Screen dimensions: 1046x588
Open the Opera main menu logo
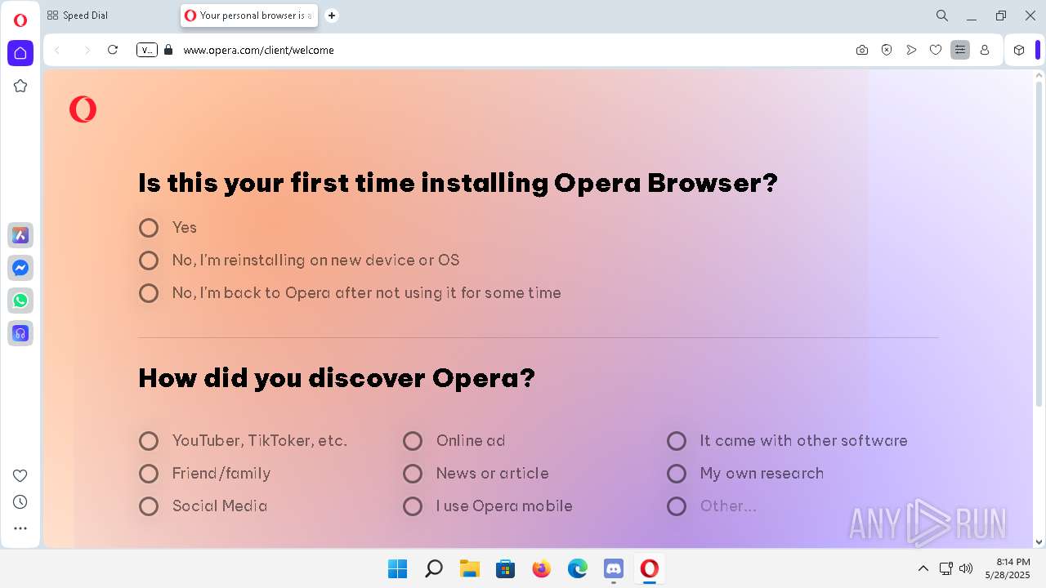click(x=20, y=20)
